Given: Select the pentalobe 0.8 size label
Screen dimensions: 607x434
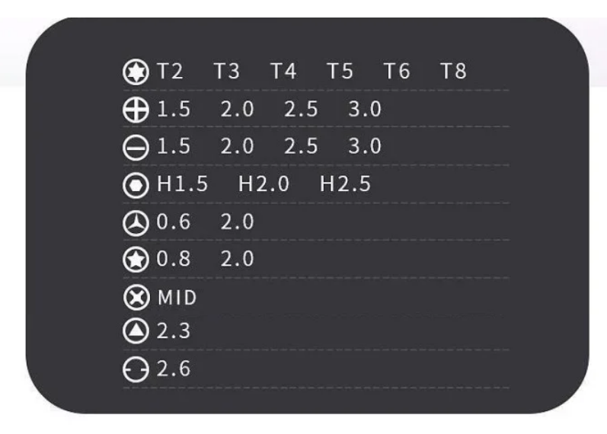Looking at the screenshot, I should [x=174, y=259].
